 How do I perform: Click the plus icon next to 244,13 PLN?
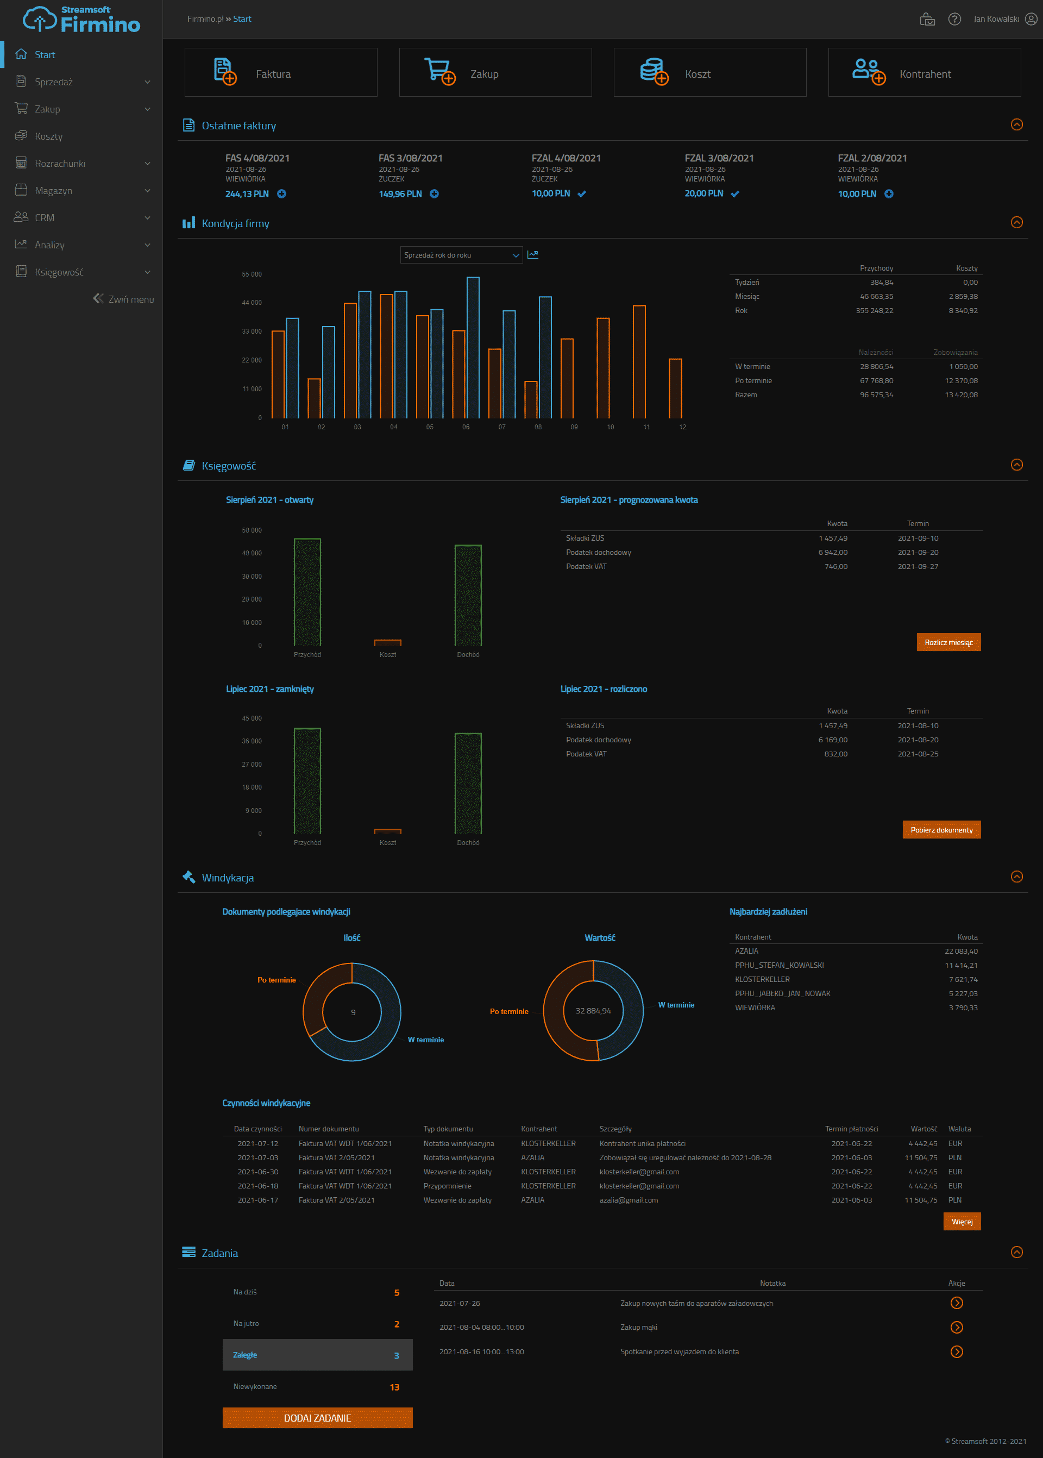281,194
